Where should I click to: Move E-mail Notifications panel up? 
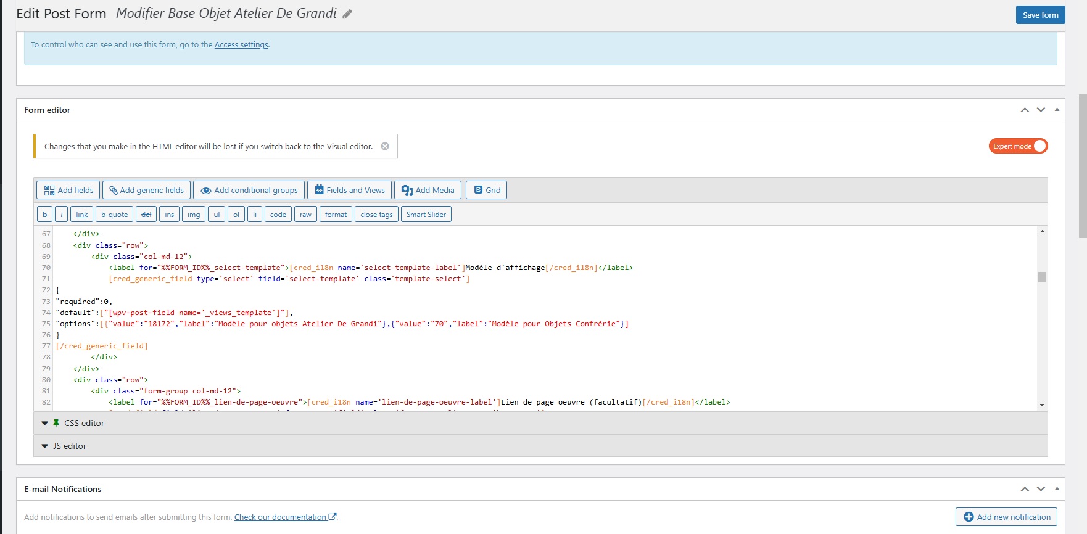1025,489
